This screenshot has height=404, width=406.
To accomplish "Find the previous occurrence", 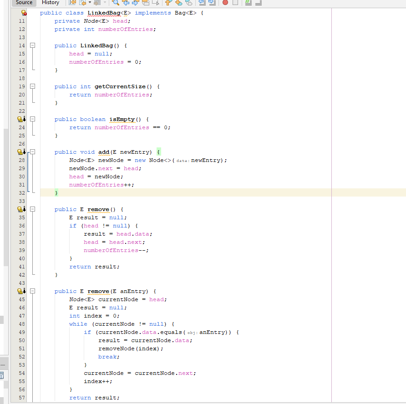I will 126,3.
